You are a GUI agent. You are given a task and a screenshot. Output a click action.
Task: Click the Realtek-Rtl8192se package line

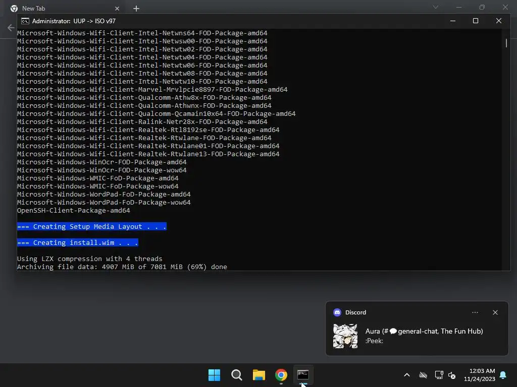tap(148, 130)
